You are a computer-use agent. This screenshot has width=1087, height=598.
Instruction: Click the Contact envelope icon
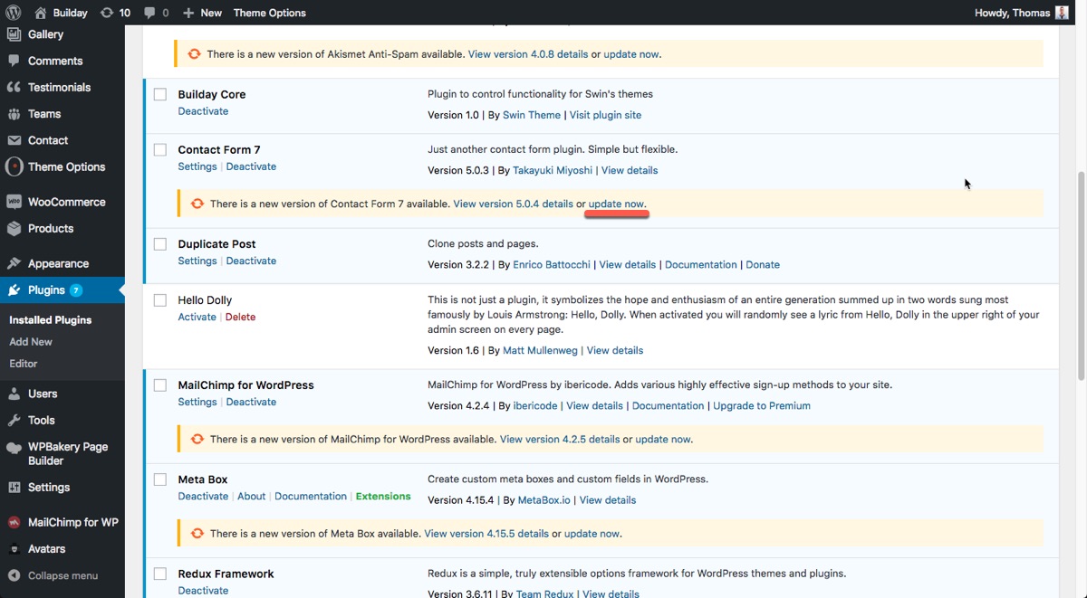tap(14, 140)
